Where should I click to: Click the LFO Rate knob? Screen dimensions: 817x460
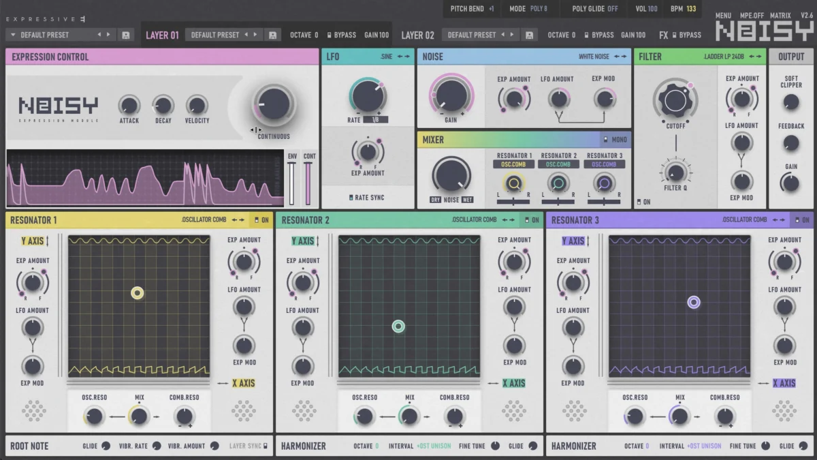pos(368,95)
